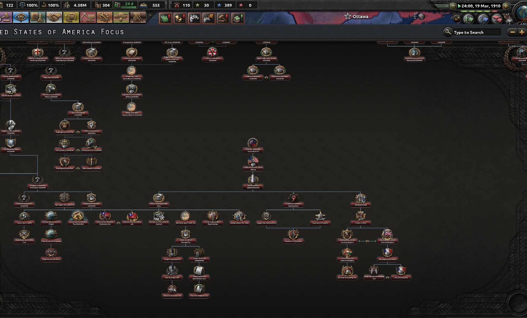The width and height of the screenshot is (527, 318).
Task: Click the fuel 24 d progress bar
Action: [126, 5]
